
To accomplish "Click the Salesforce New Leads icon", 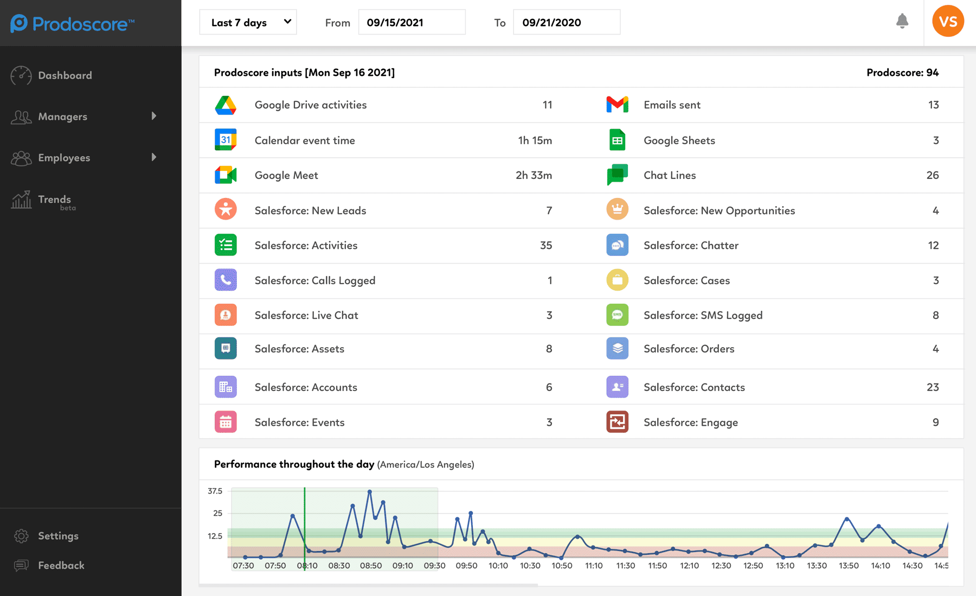I will click(226, 210).
